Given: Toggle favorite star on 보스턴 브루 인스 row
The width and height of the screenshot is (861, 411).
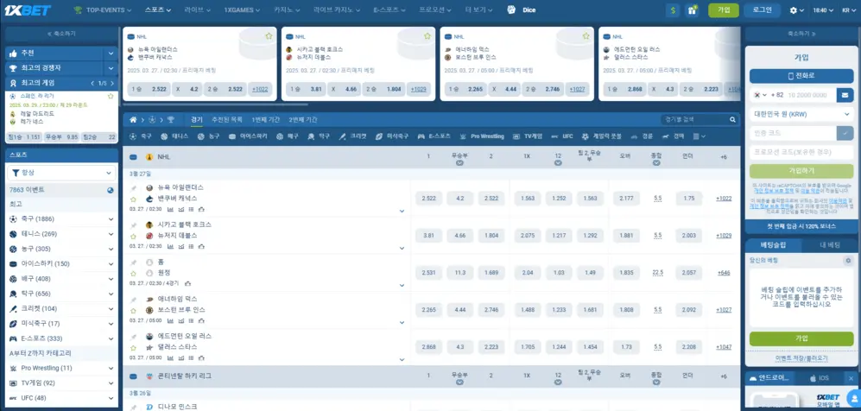Looking at the screenshot, I should point(133,311).
